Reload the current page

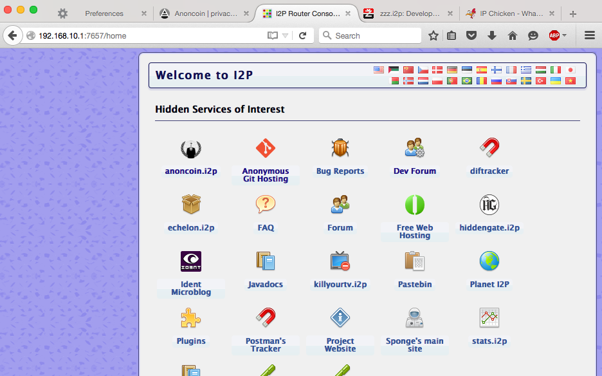tap(302, 36)
